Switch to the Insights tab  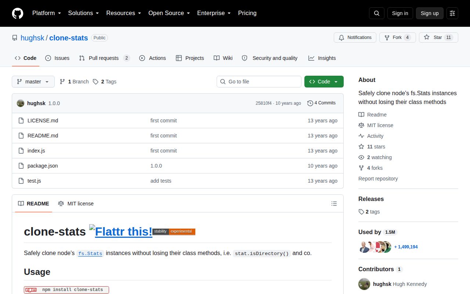[x=322, y=58]
